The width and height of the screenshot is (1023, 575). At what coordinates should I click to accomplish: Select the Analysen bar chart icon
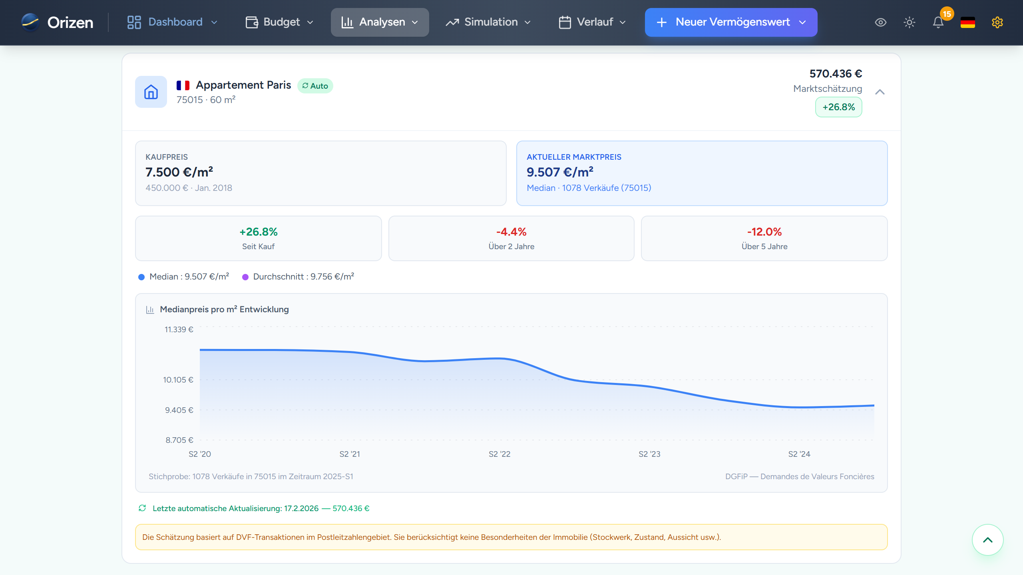point(347,22)
